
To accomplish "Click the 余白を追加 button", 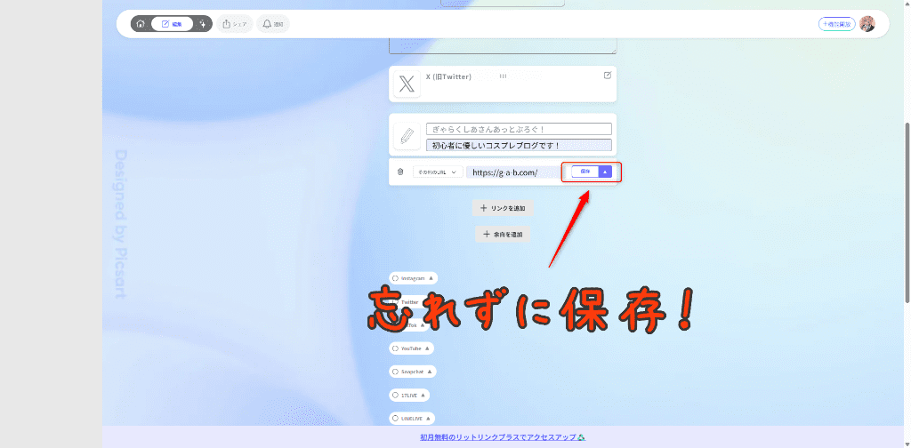I will tap(503, 235).
